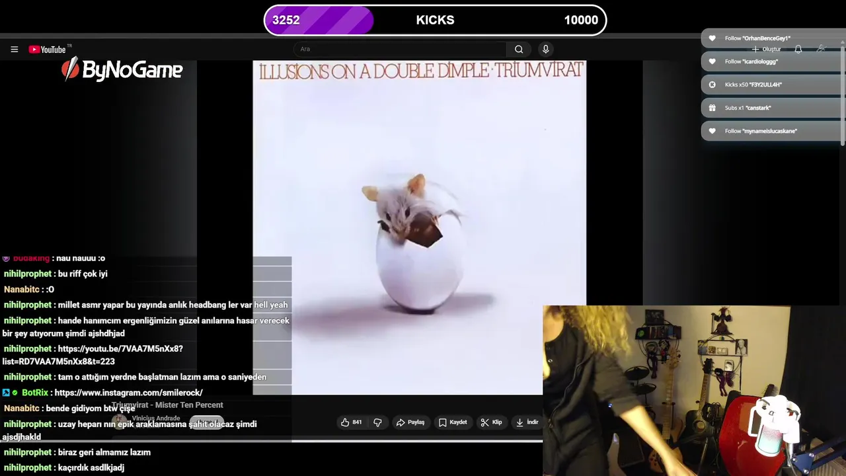The image size is (846, 476).
Task: Click the Illusions on a Double Dimple album cover
Action: coord(419,227)
